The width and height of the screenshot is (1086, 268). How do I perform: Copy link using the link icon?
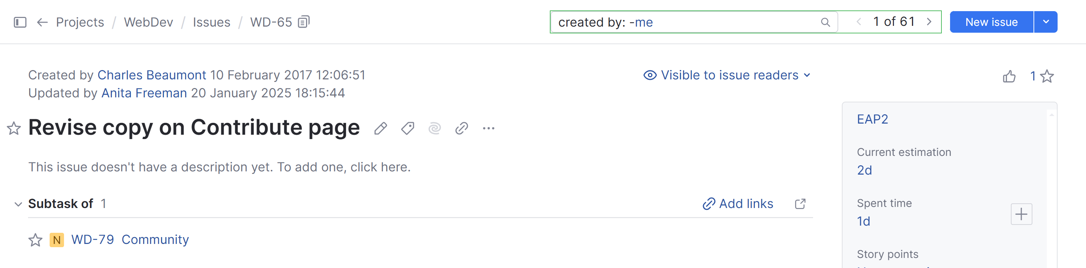point(462,128)
